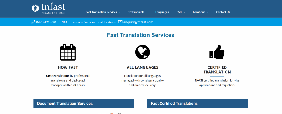Open the Contact Us page
The image size is (282, 114).
click(x=223, y=12)
